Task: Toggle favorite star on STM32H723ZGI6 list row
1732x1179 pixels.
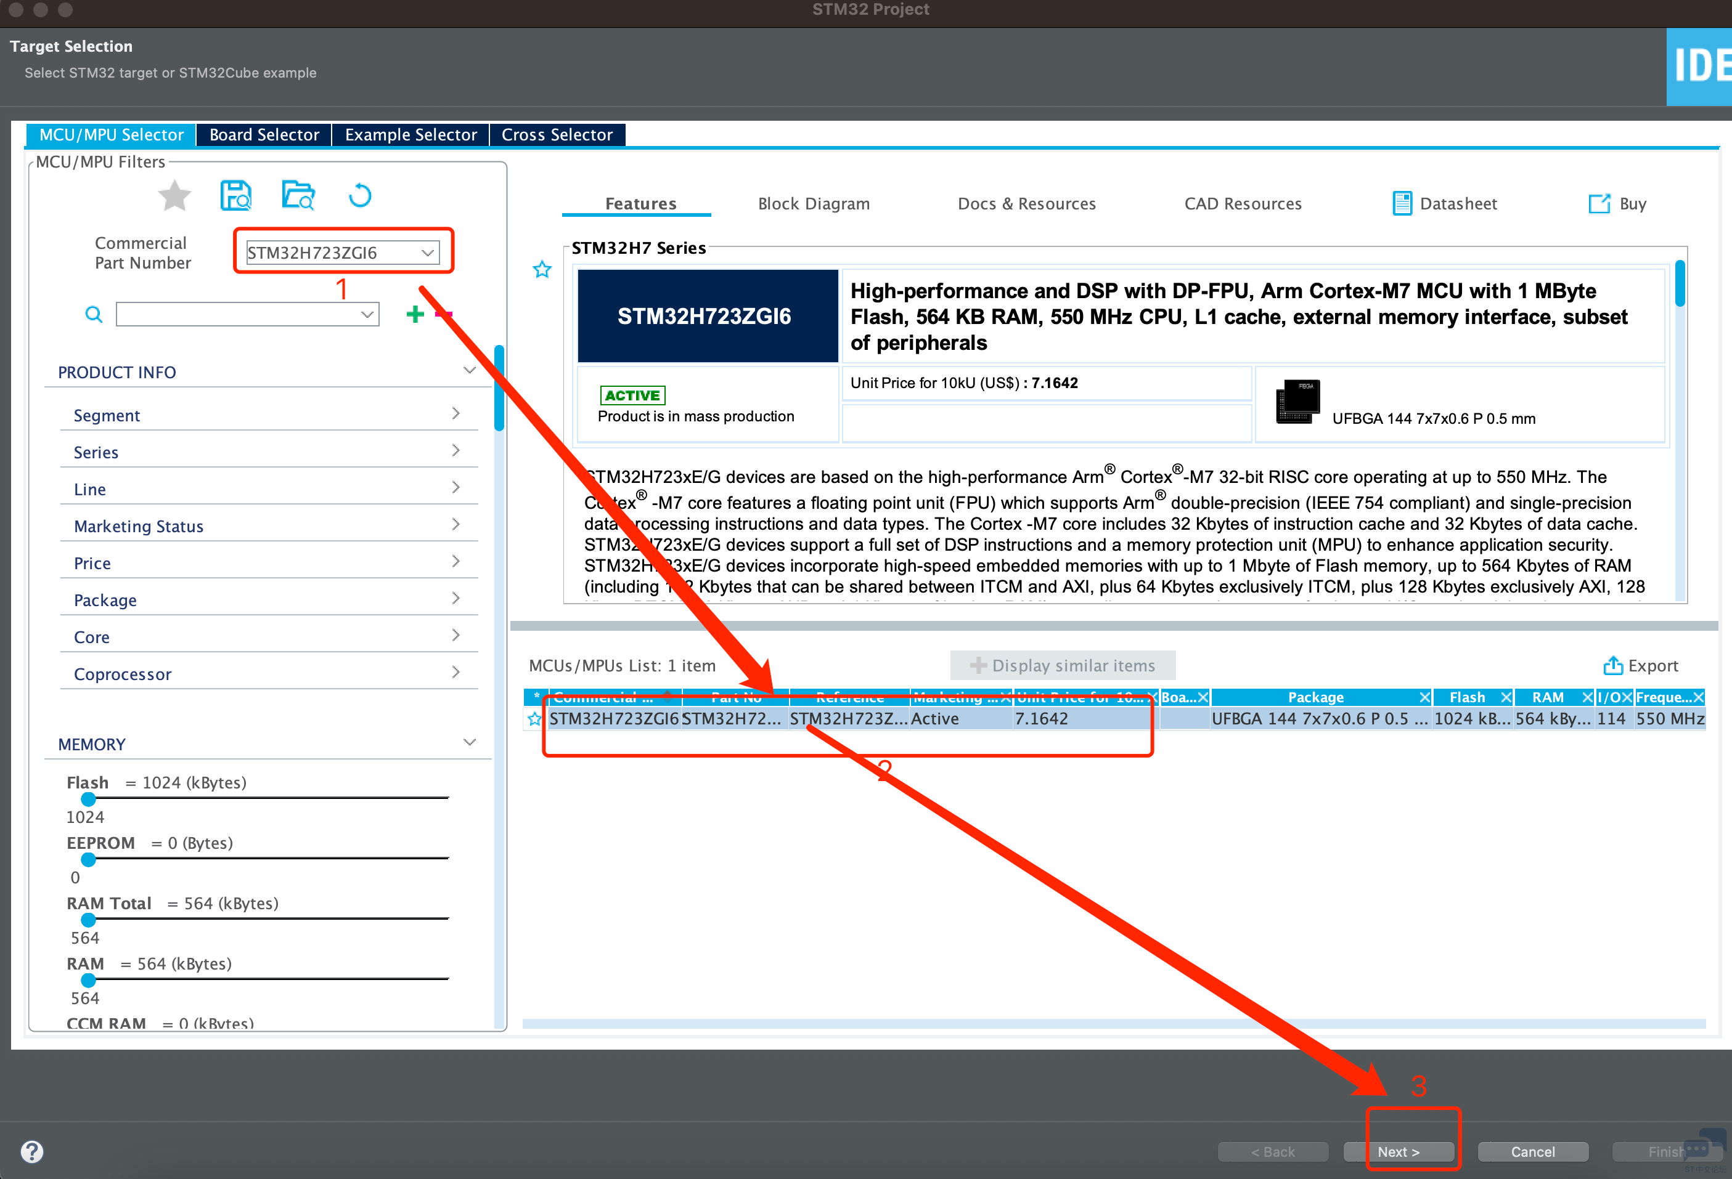Action: [534, 719]
